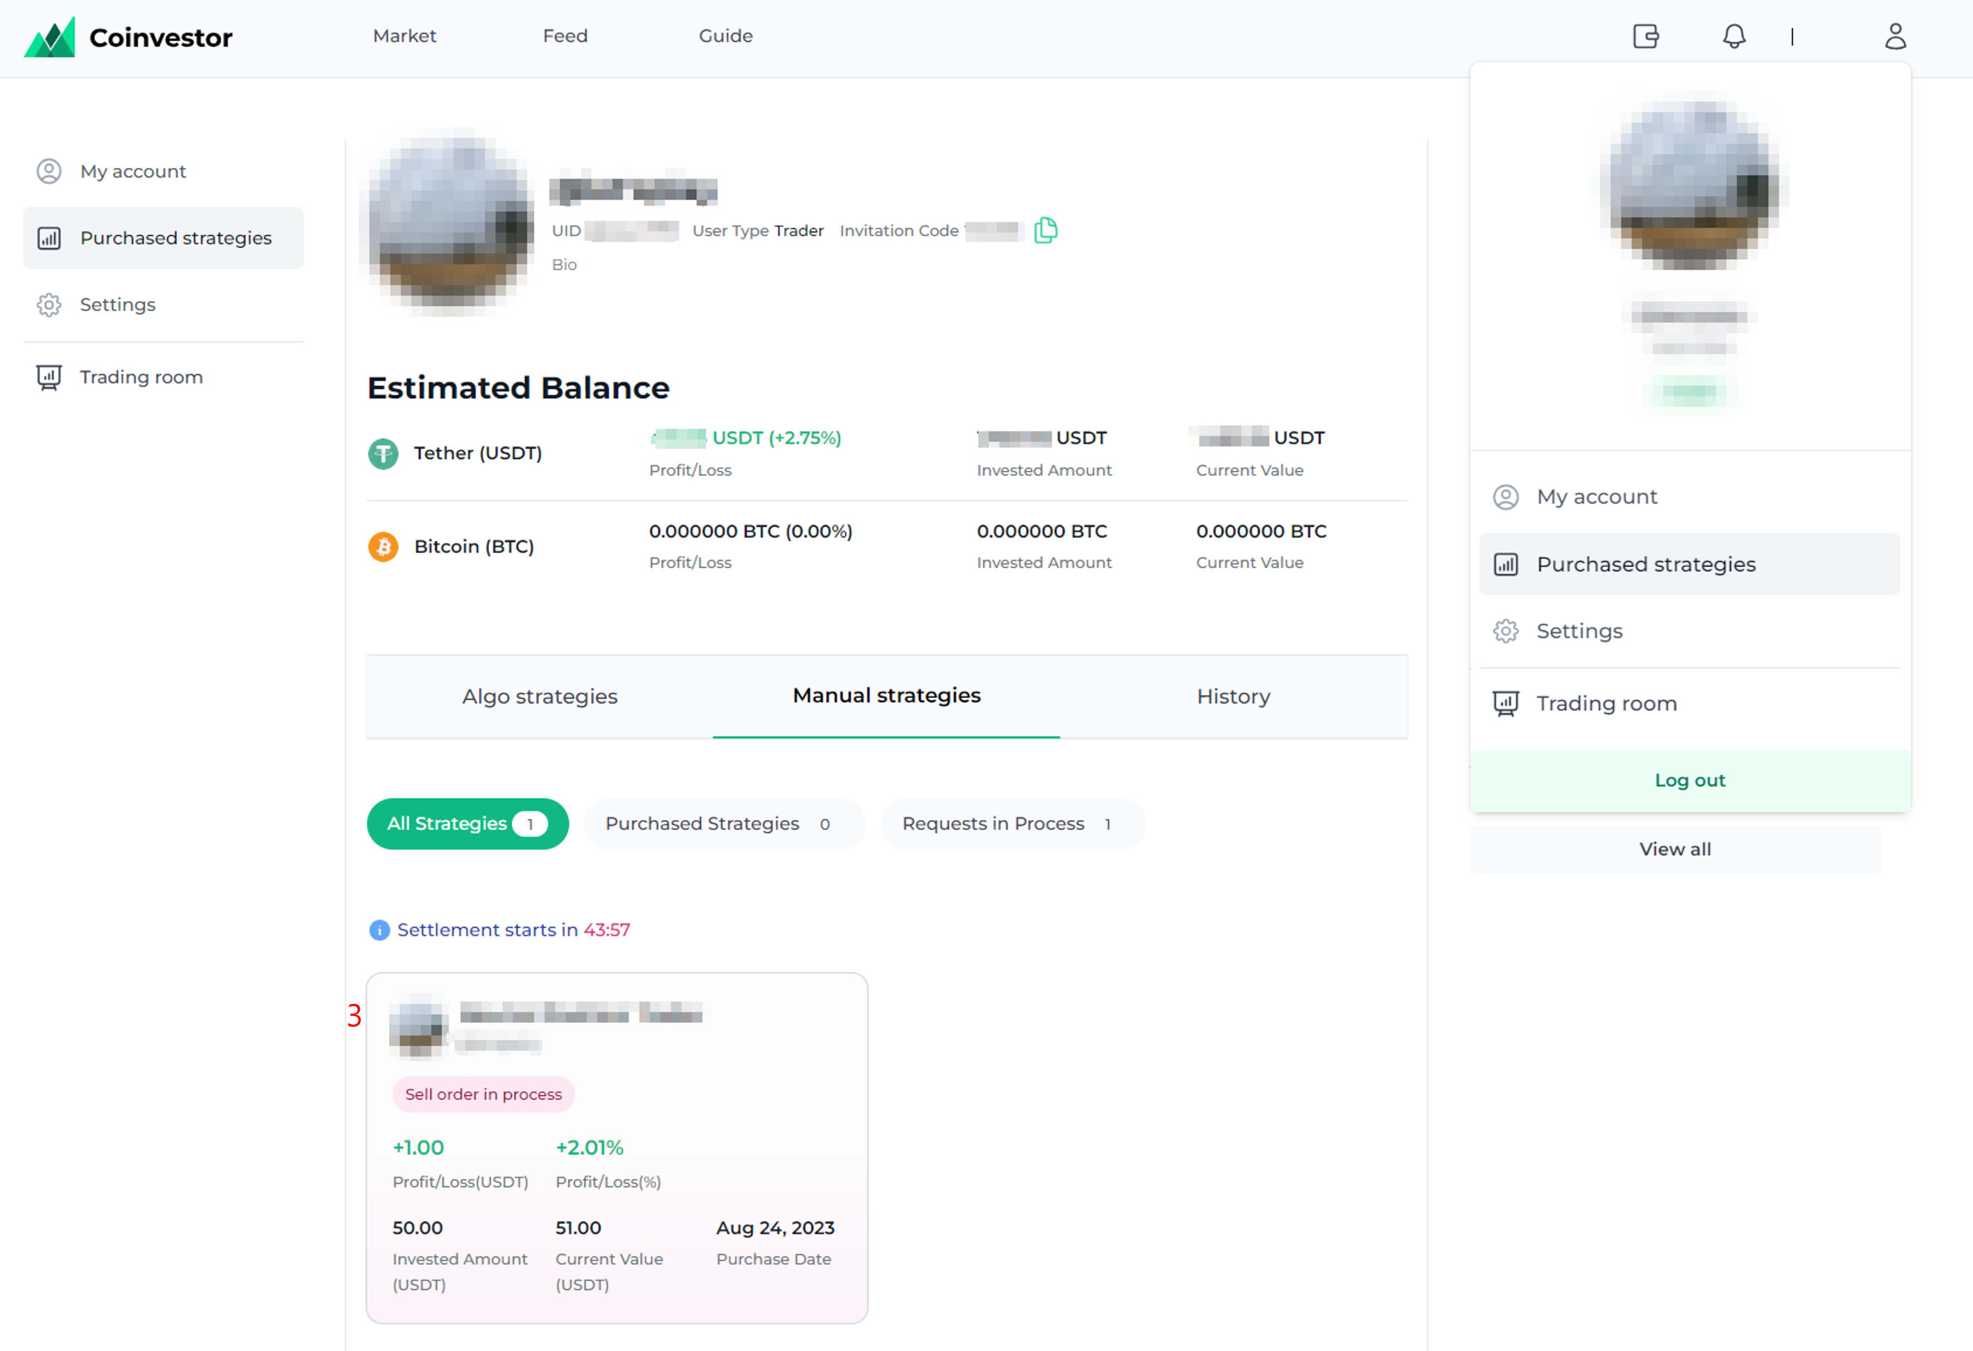Click the dropdown Settings gear icon
1973x1351 pixels.
[1505, 630]
